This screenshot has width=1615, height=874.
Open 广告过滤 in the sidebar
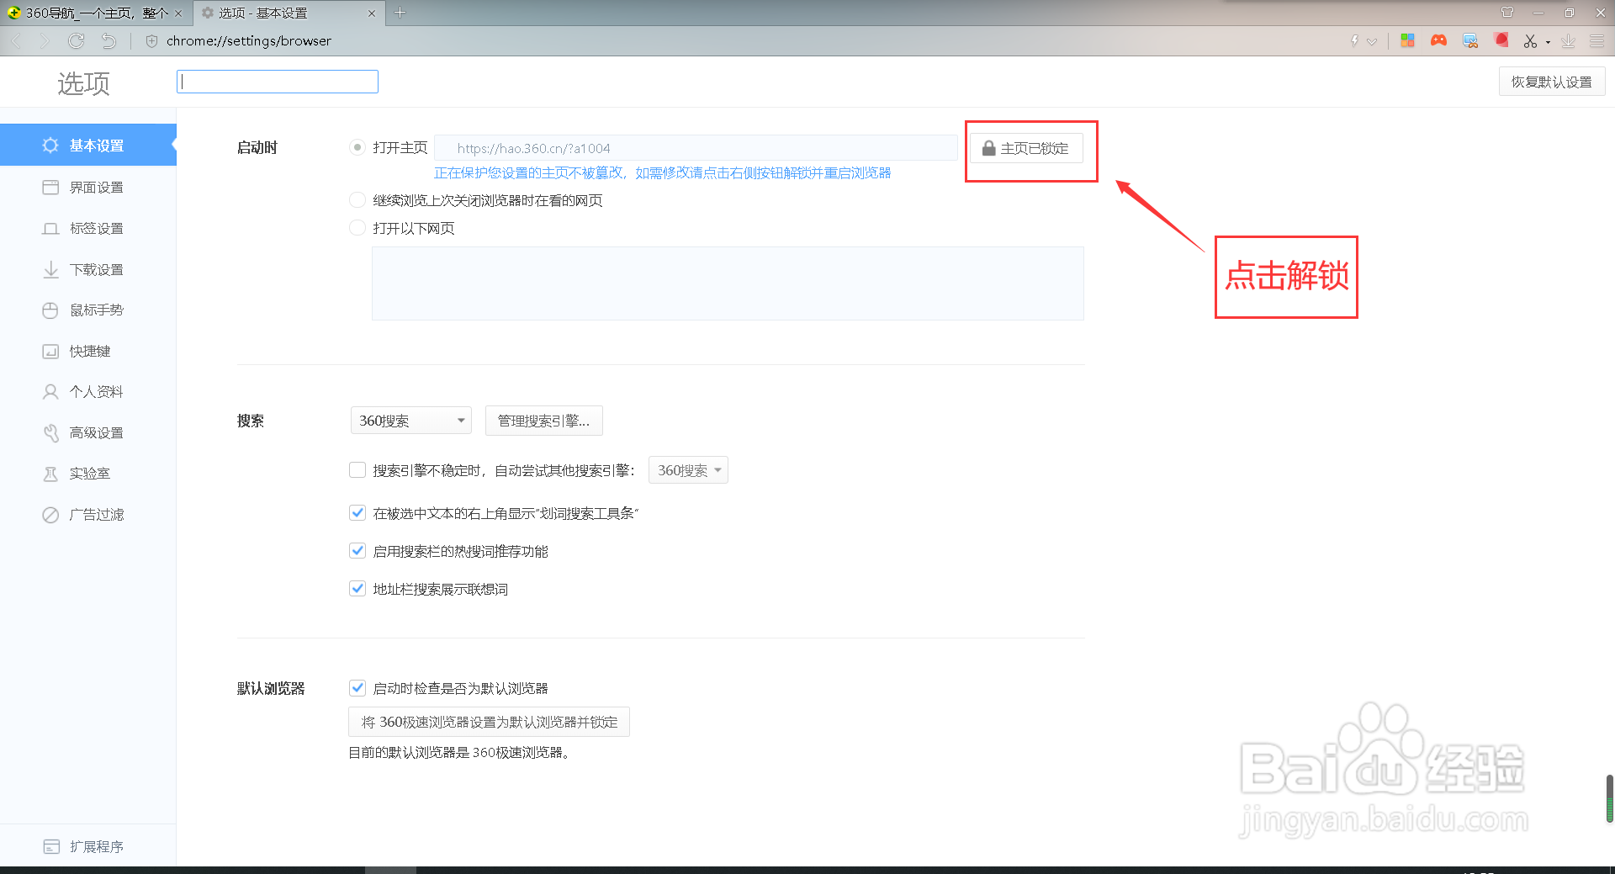[88, 514]
